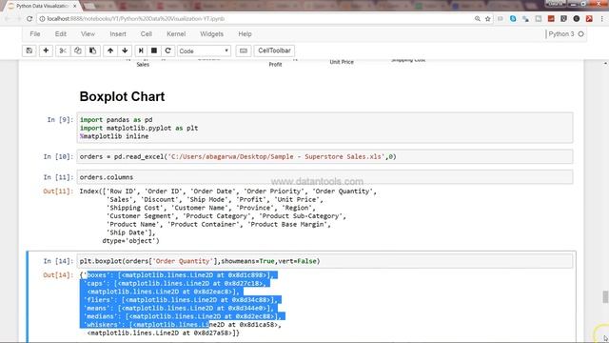609x343 pixels.
Task: Click the red PDF extension icon
Action: (x=589, y=19)
